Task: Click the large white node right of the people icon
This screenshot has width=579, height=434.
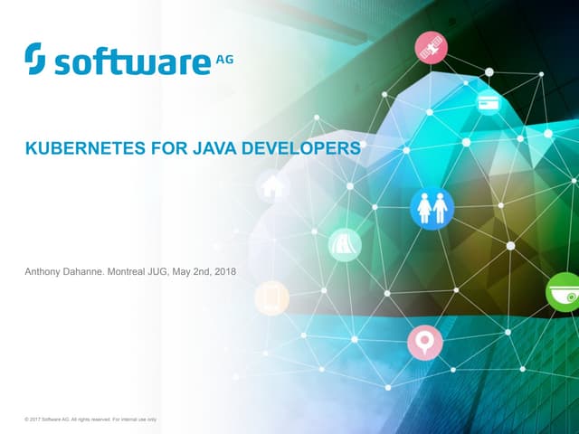Action: [x=510, y=245]
